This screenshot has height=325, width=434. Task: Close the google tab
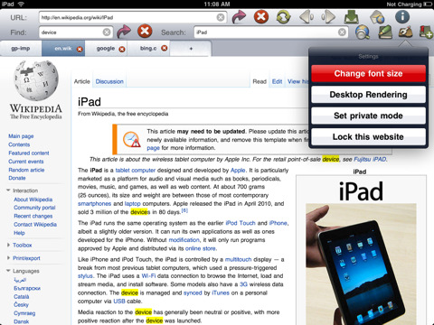(x=122, y=50)
